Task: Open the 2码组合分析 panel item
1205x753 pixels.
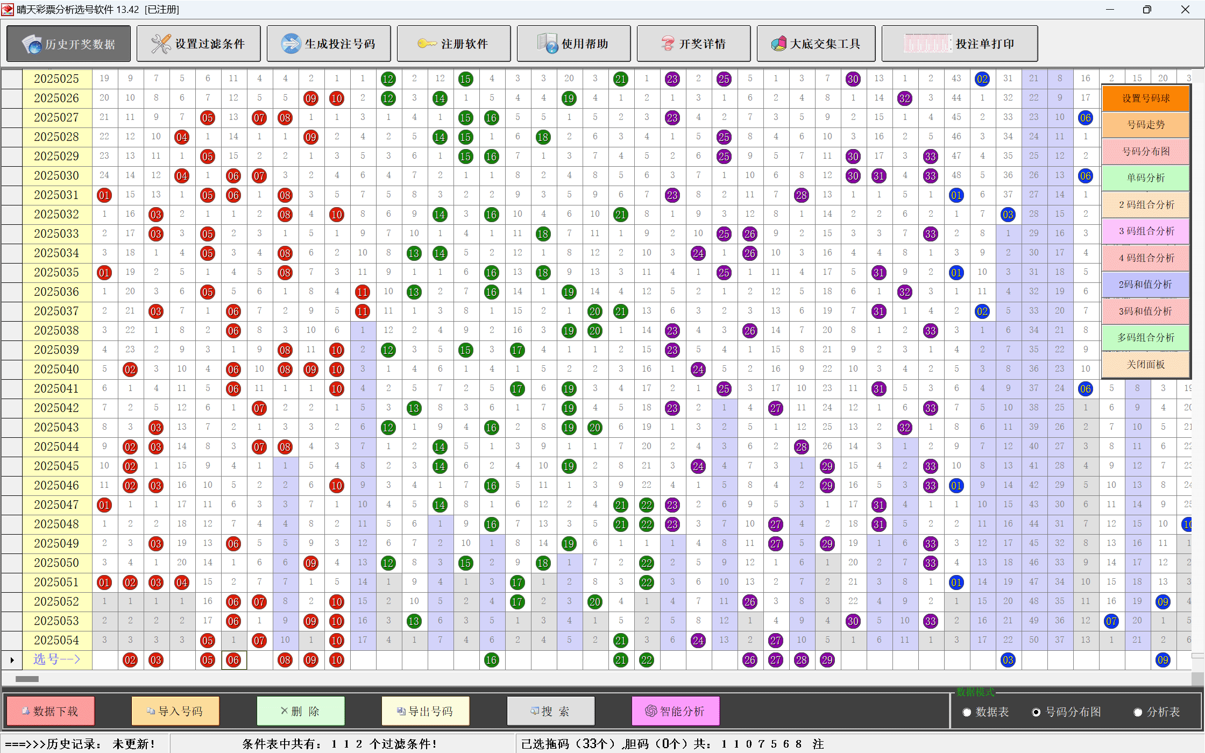Action: (x=1145, y=205)
